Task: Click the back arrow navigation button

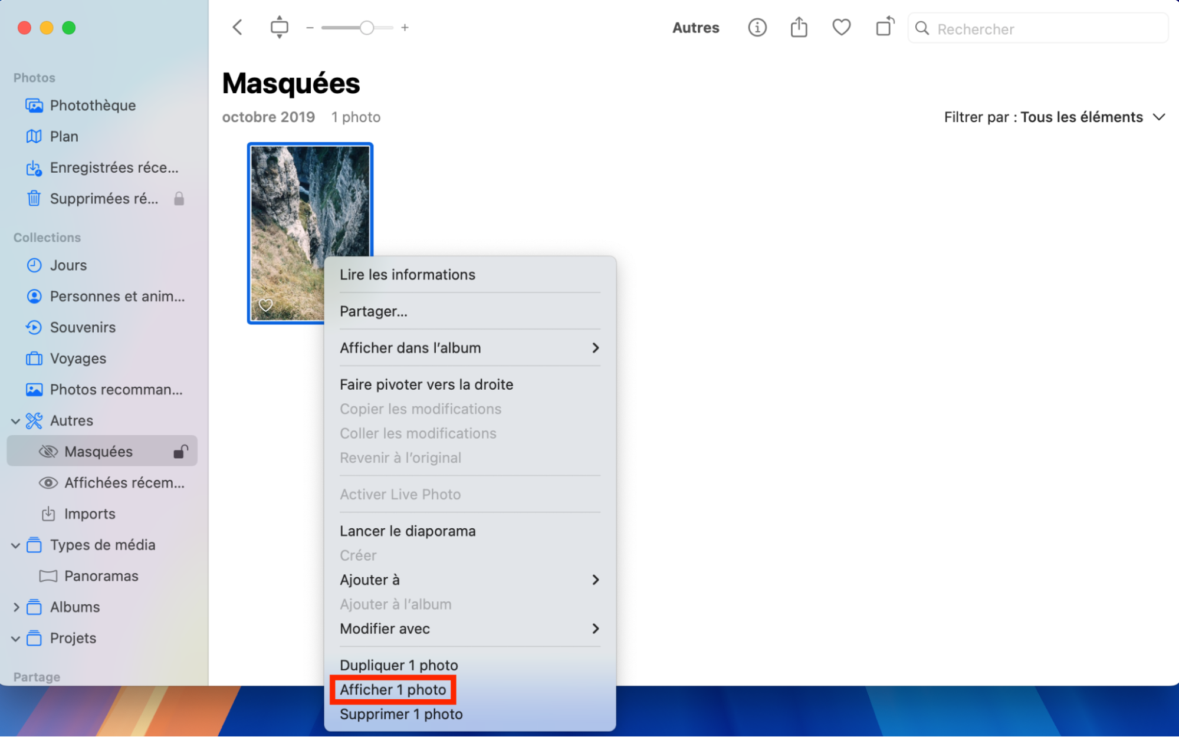Action: 237,27
